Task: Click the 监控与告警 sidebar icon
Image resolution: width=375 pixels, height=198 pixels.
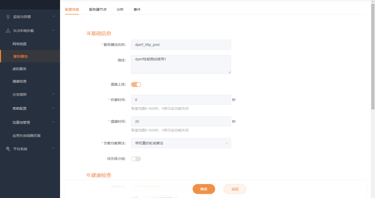Action: [x=8, y=17]
